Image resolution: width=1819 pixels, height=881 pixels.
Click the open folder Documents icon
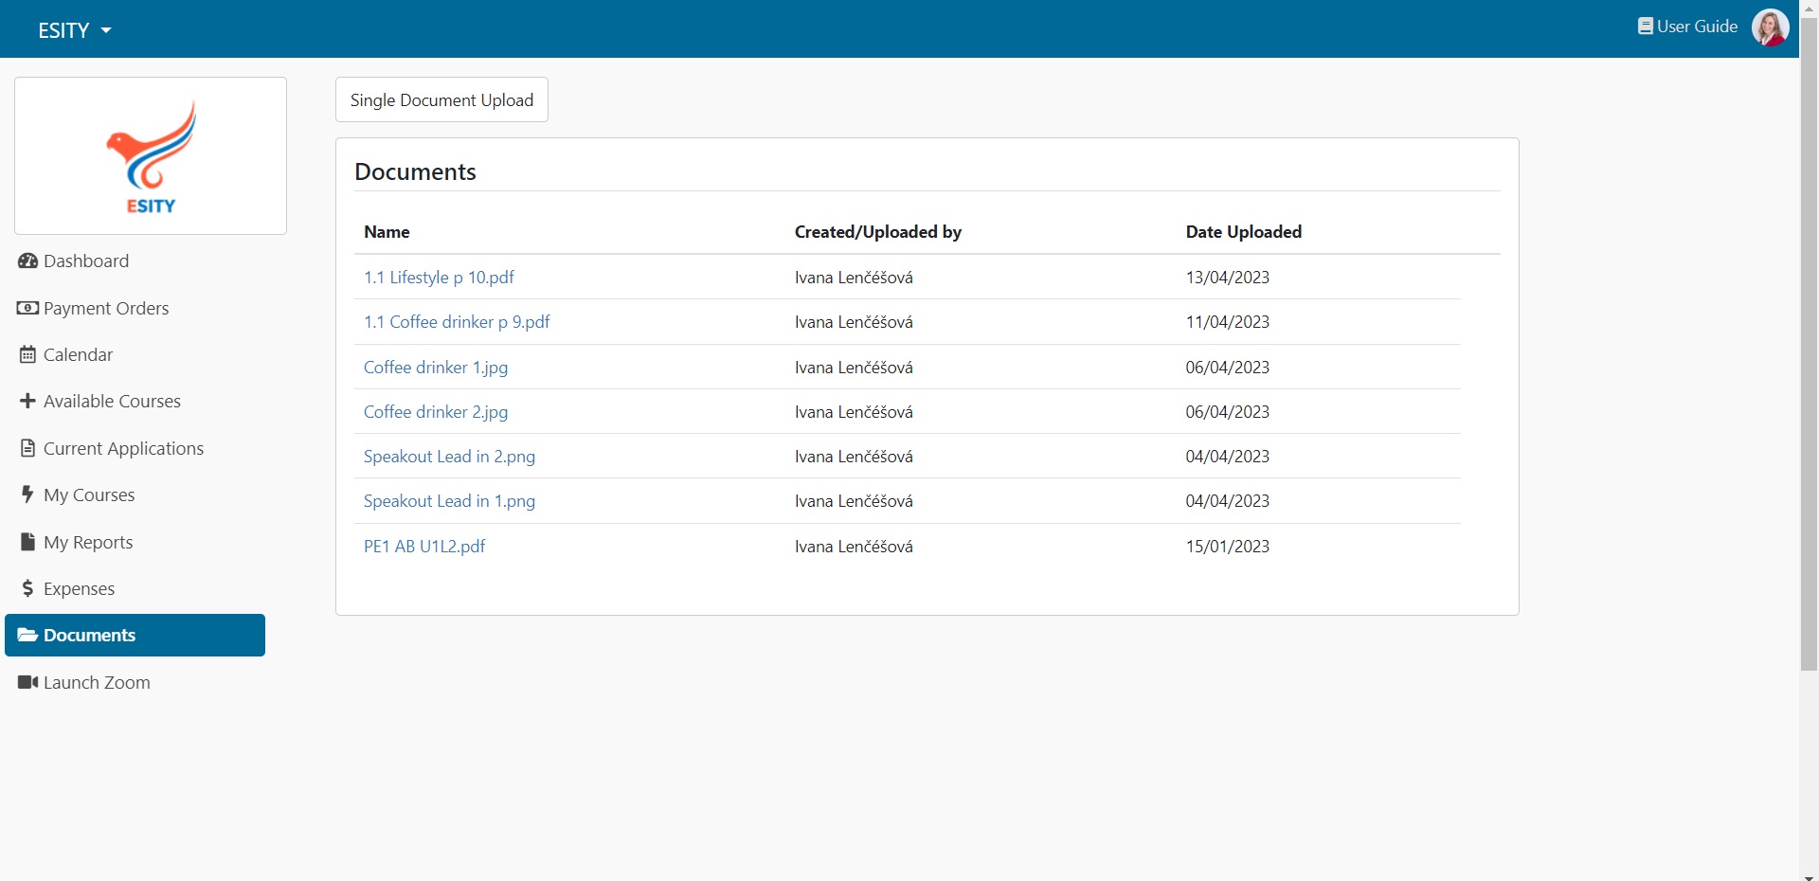[x=27, y=635]
